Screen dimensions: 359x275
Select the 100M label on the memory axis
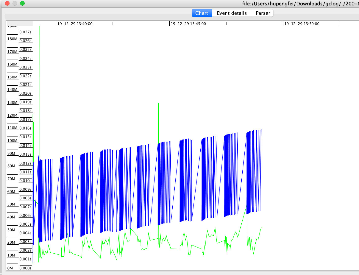coord(12,141)
